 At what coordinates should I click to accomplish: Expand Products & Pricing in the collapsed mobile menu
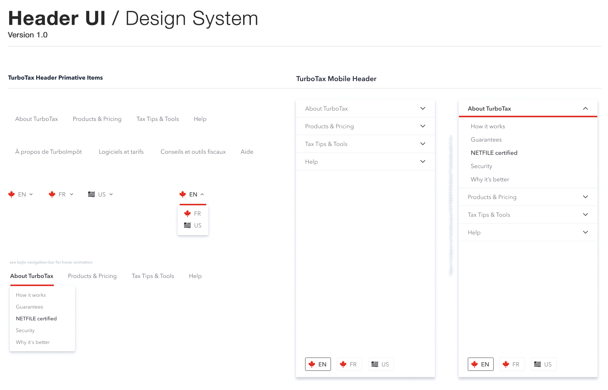(x=423, y=126)
